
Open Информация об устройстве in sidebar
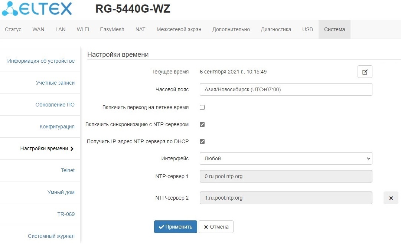(41, 61)
